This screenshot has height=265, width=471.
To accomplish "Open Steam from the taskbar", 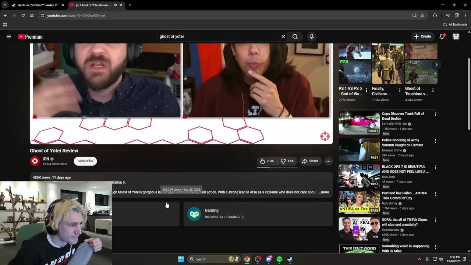I will pos(290,259).
